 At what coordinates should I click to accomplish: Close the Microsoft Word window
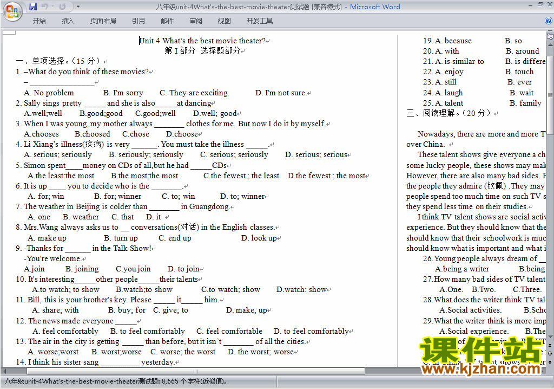tap(550, 4)
